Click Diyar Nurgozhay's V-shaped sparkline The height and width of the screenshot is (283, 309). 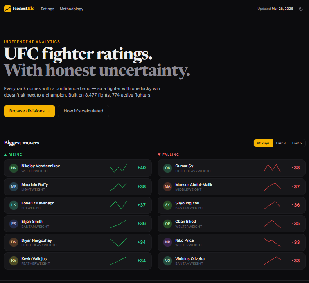tap(118, 242)
